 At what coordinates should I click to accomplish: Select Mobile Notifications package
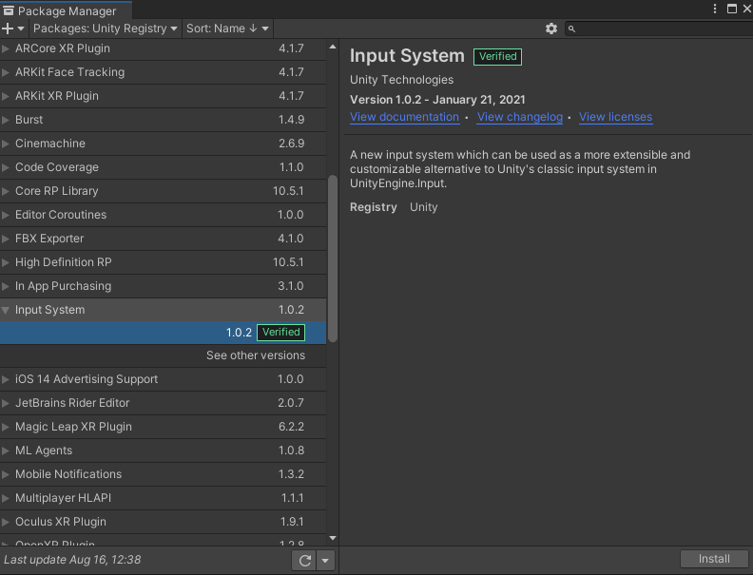coord(163,474)
